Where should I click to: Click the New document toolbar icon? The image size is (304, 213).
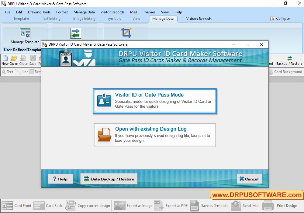coord(5,58)
